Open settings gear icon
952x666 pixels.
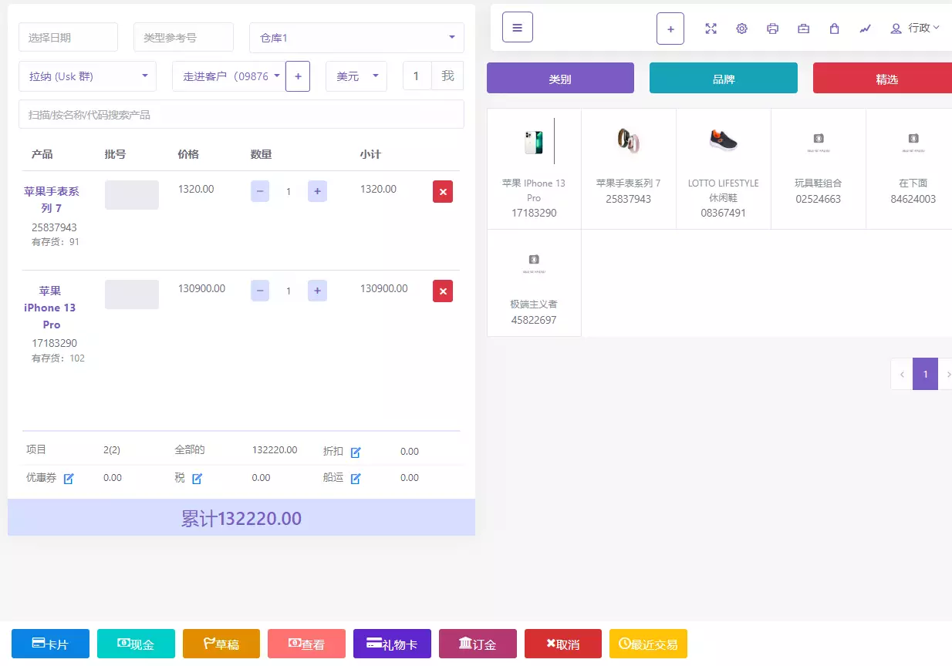(741, 29)
